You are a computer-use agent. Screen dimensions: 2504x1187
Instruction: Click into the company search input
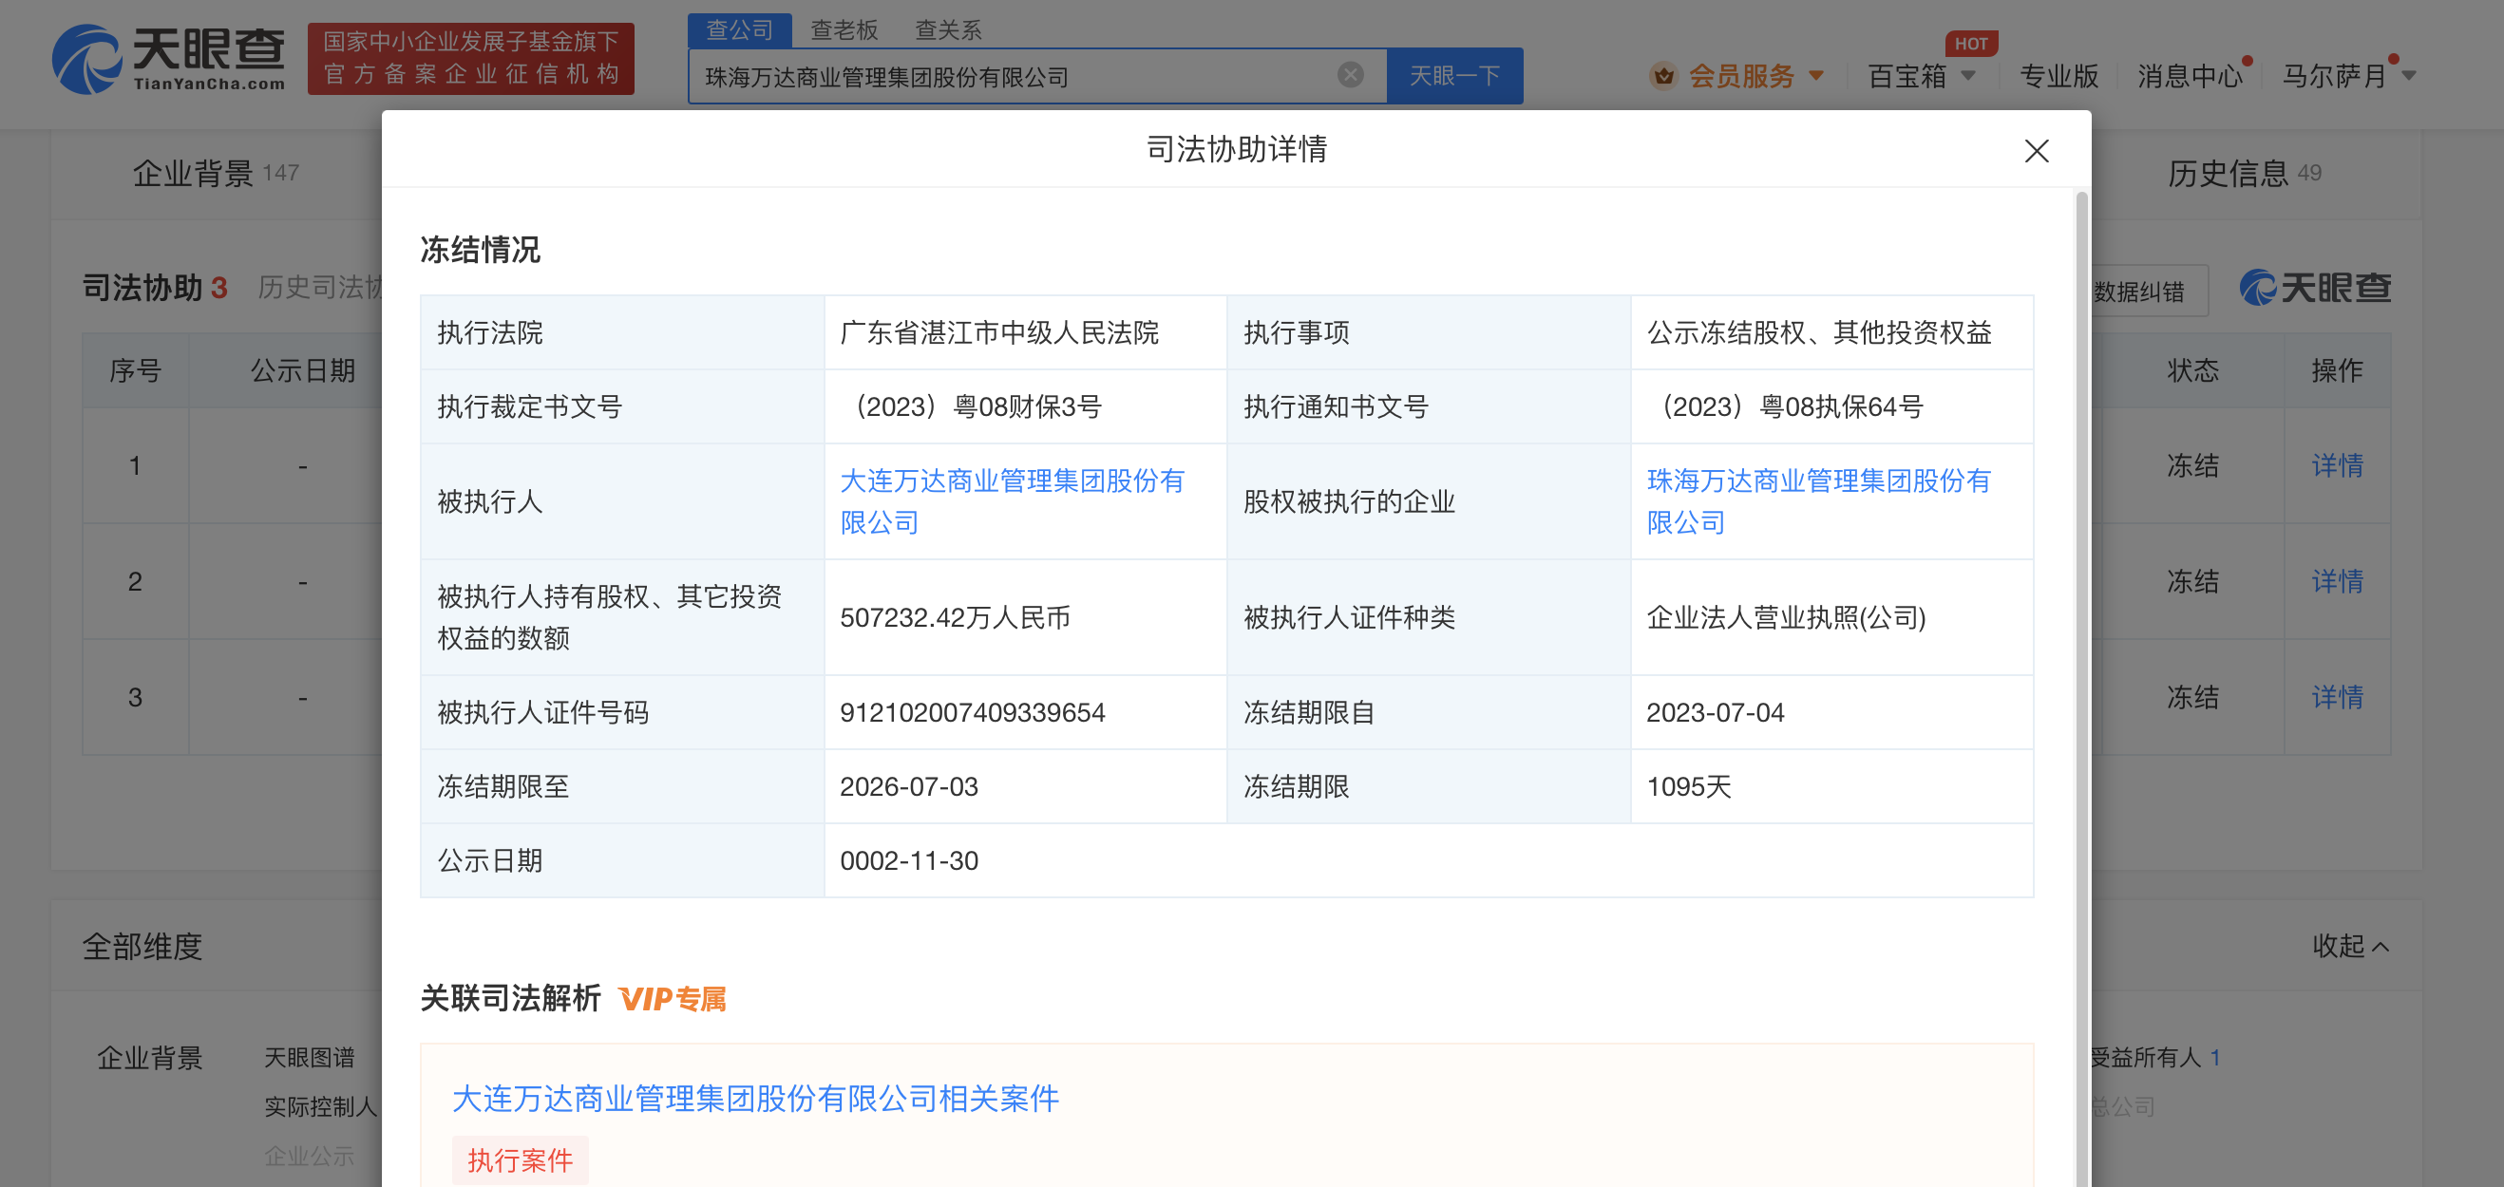(1011, 76)
